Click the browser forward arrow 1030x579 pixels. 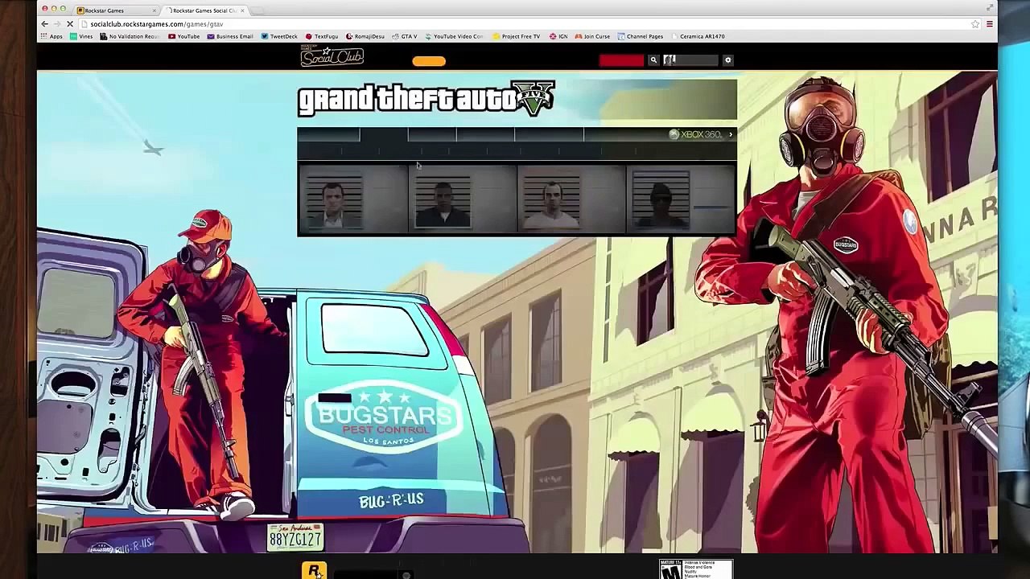(x=57, y=24)
